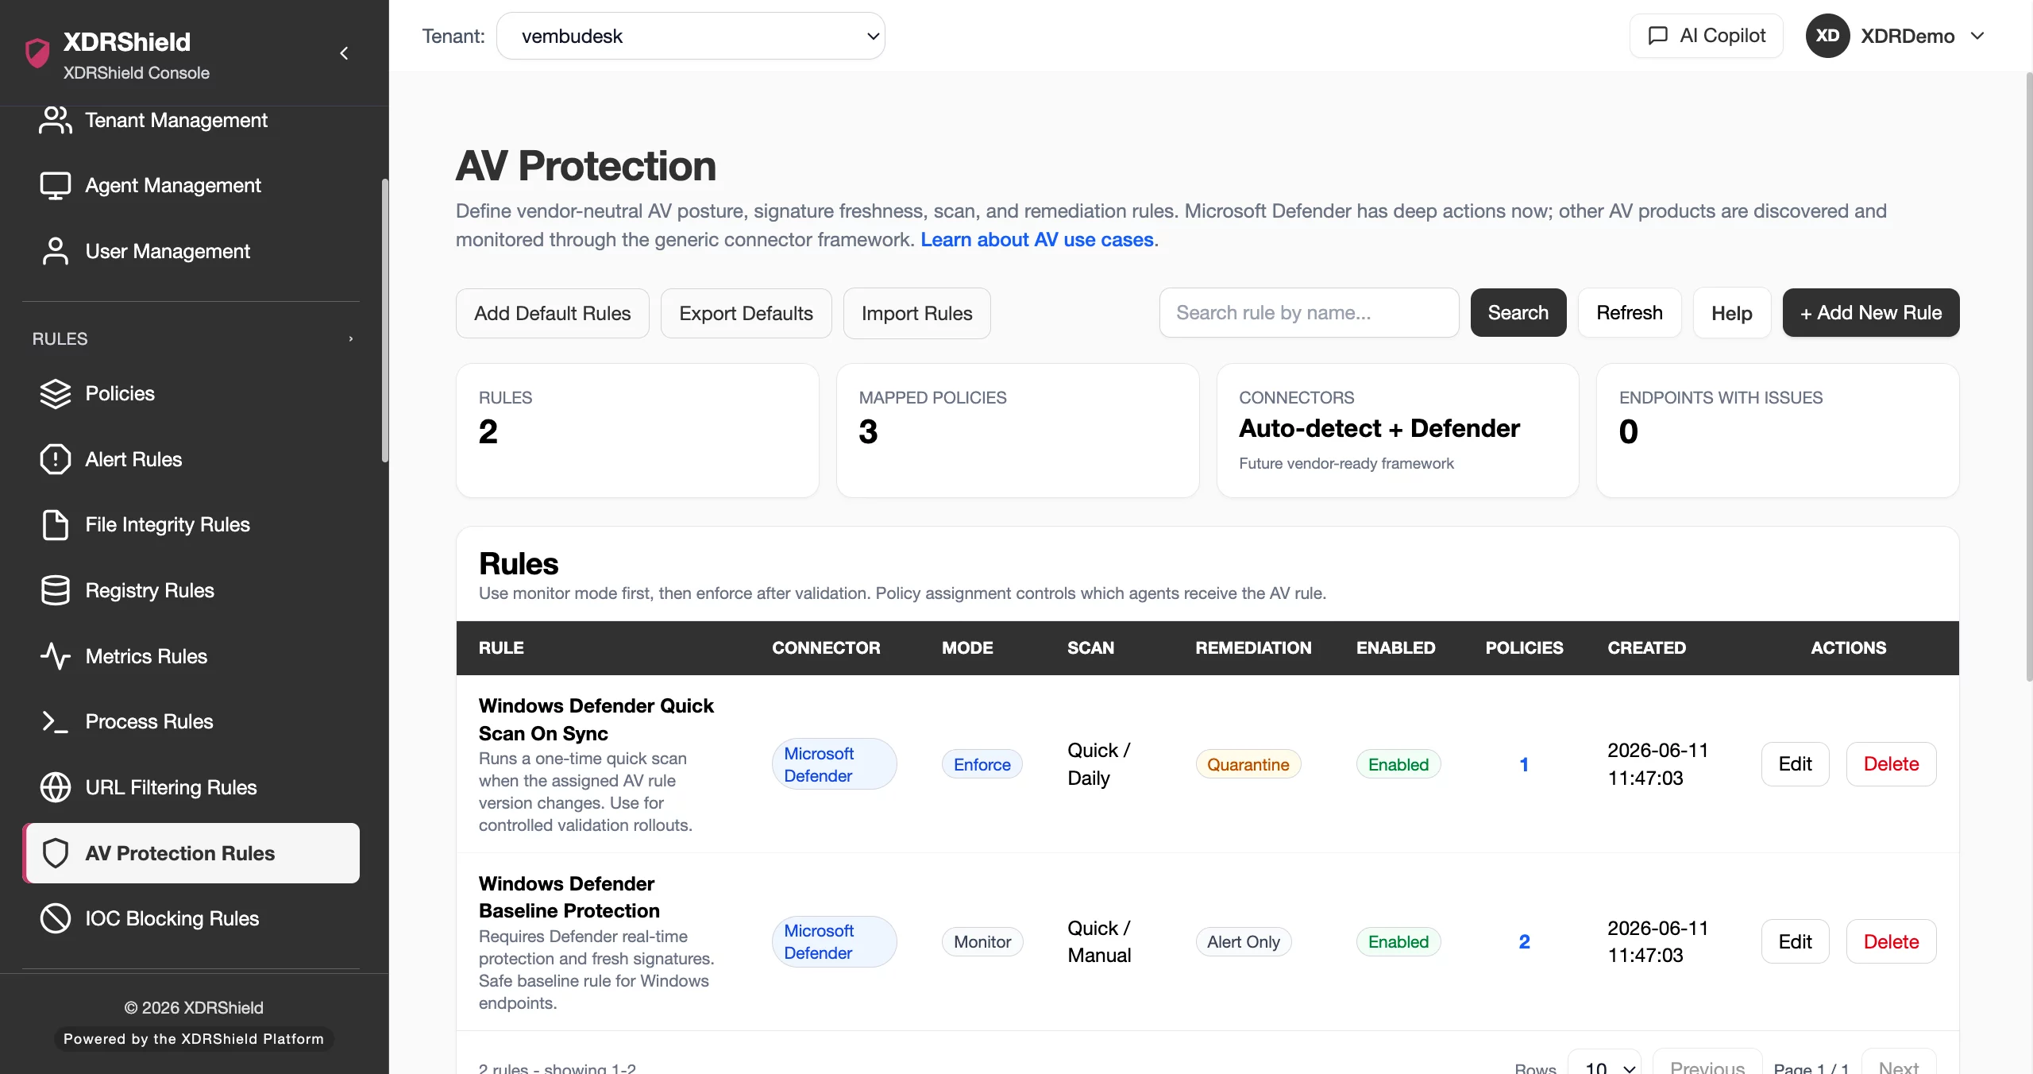Open Process Rules terminal icon

tap(55, 722)
